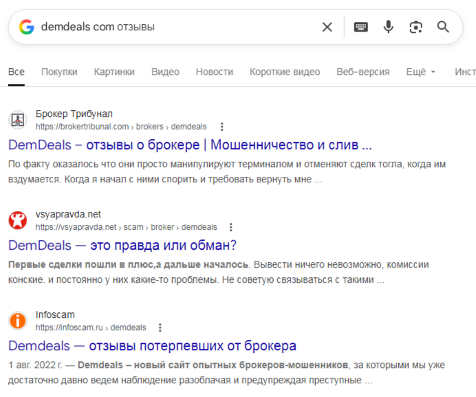Open search by image camera icon
Viewport: 476px width, 397px height.
point(415,27)
